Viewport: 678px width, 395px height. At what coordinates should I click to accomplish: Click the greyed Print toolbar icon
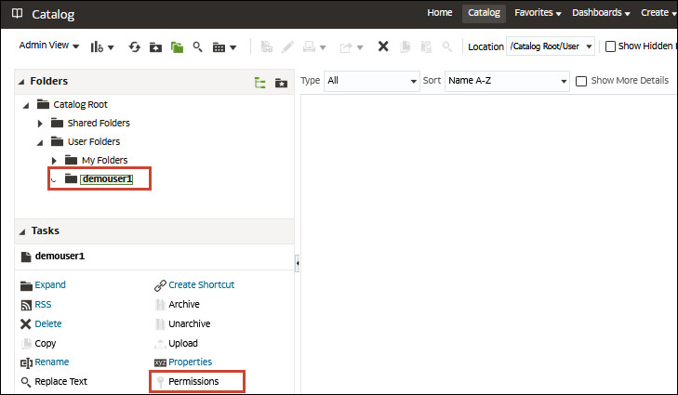point(309,46)
